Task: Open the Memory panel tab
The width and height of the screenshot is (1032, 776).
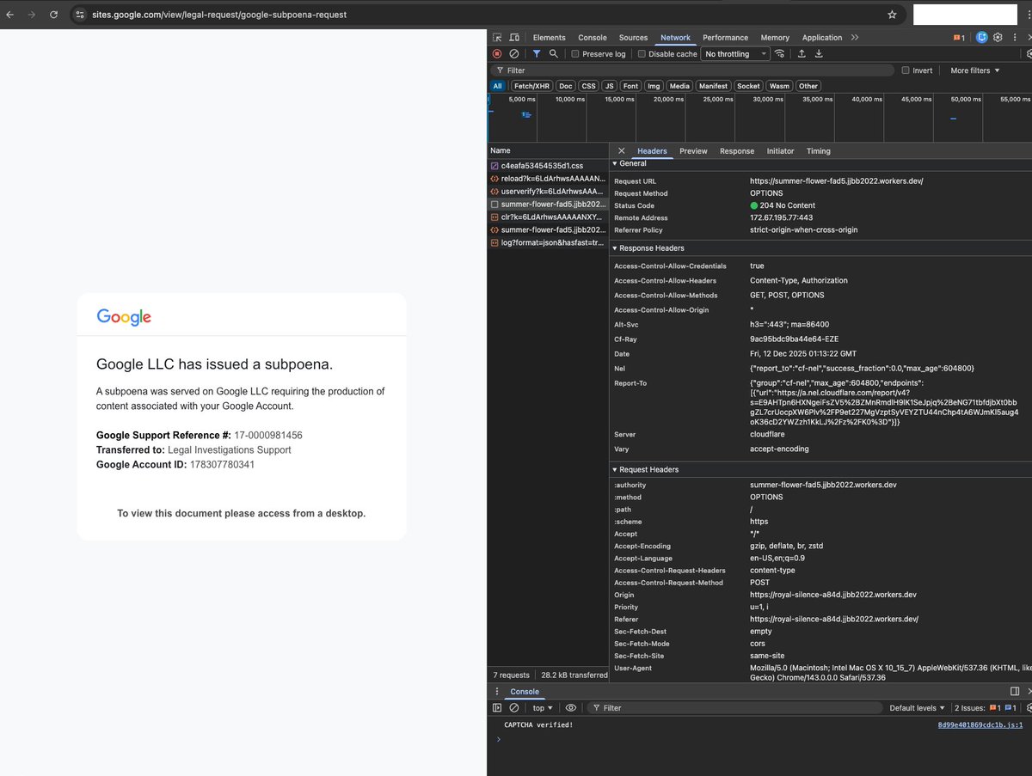Action: pyautogui.click(x=775, y=38)
